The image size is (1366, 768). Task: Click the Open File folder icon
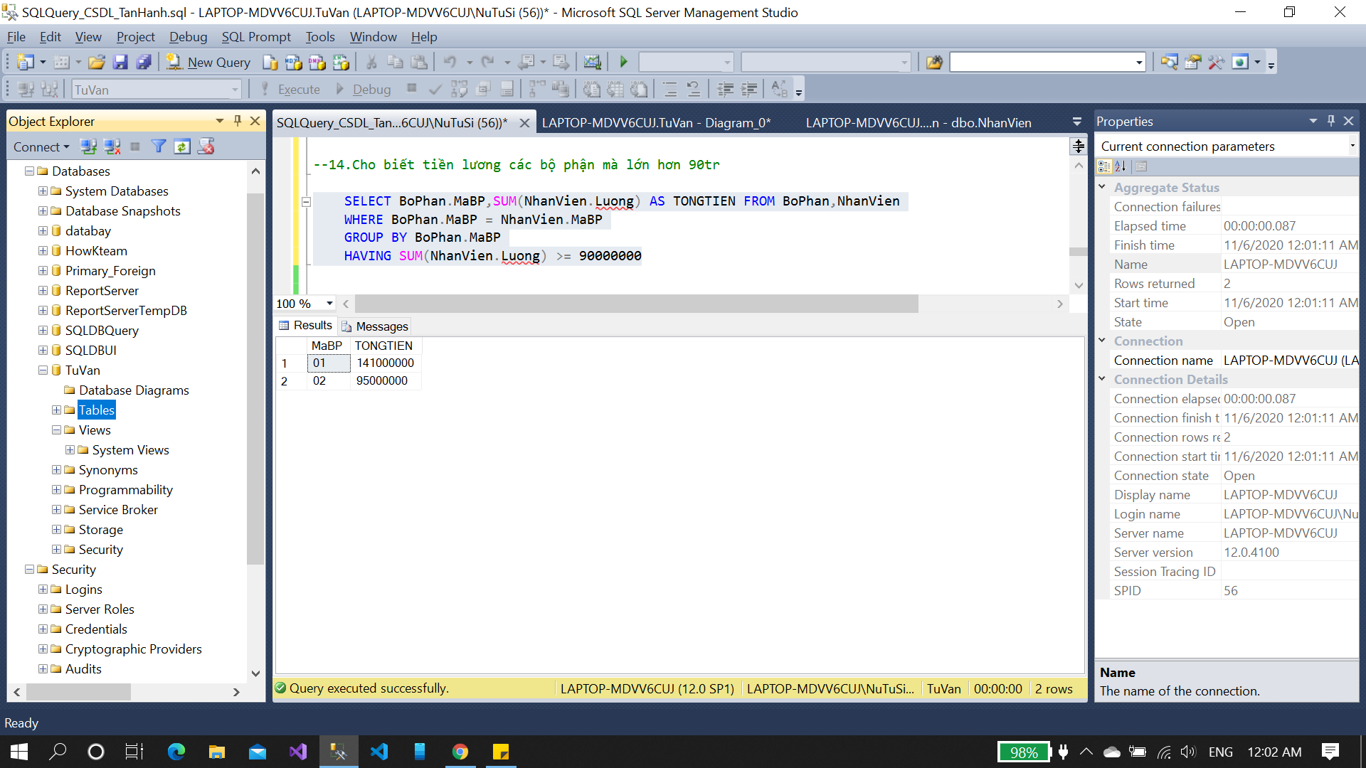coord(97,63)
